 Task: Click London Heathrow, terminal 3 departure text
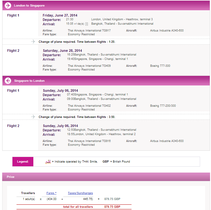[122, 19]
